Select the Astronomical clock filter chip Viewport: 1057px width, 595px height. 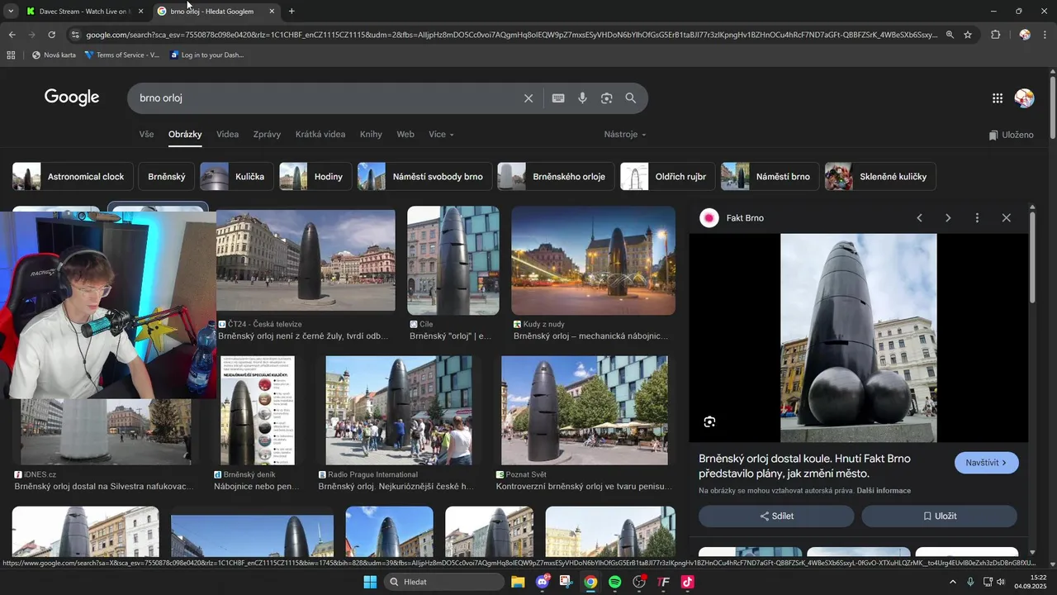pos(72,177)
